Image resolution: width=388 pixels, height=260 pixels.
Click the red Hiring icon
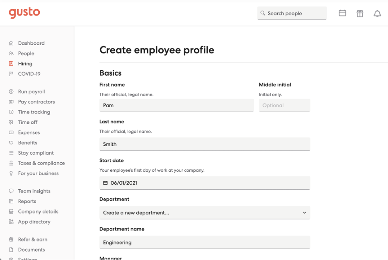click(11, 63)
